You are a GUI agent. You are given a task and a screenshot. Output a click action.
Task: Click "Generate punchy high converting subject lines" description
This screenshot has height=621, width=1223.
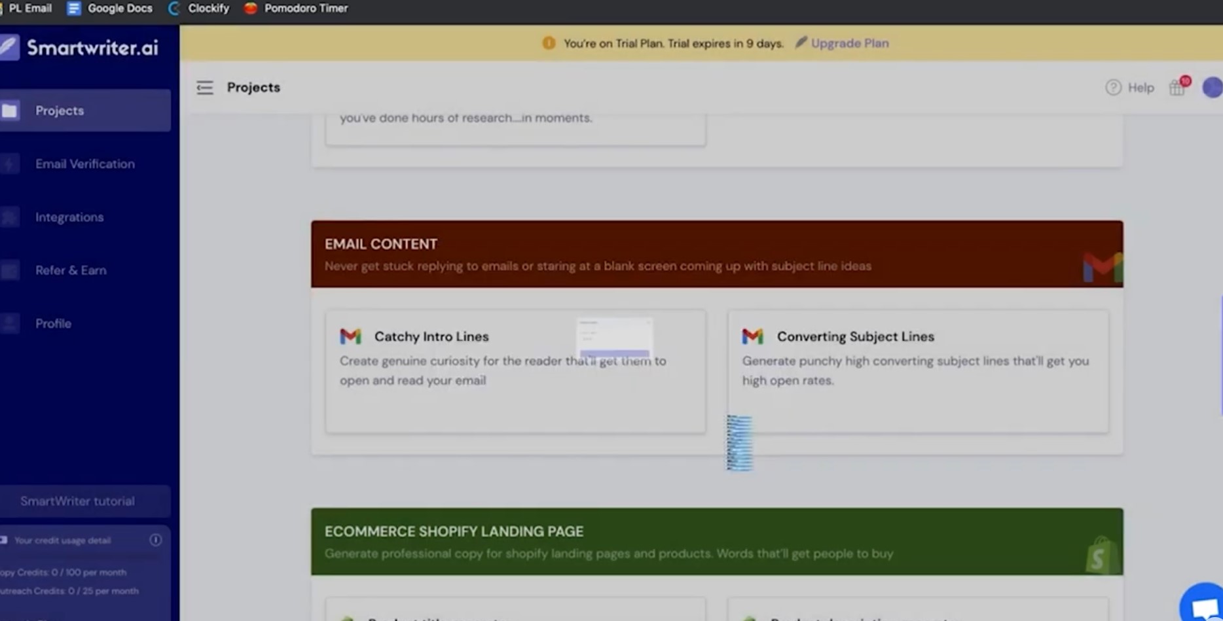pyautogui.click(x=915, y=370)
